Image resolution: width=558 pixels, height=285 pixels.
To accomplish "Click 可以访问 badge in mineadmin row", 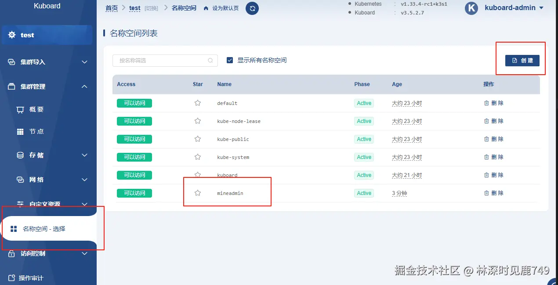I will 134,193.
